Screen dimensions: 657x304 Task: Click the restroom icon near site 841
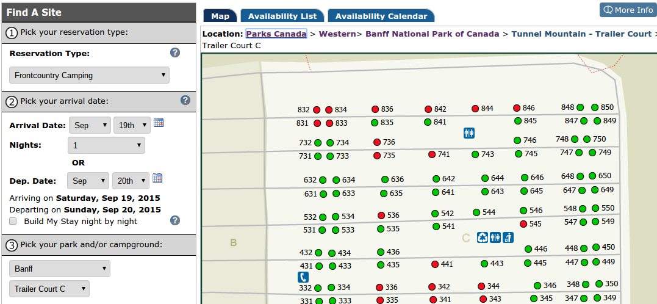click(x=469, y=132)
